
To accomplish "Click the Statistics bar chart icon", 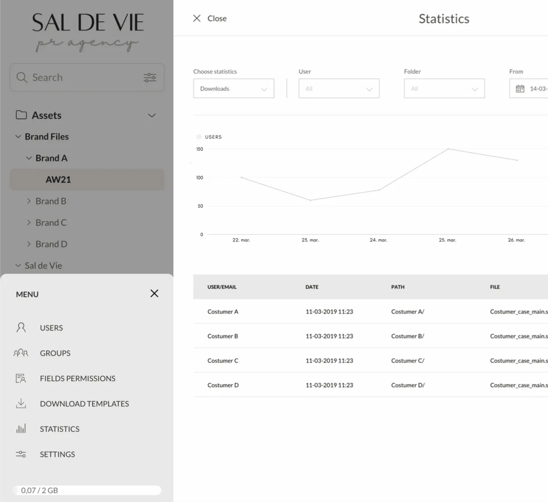I will [x=21, y=428].
